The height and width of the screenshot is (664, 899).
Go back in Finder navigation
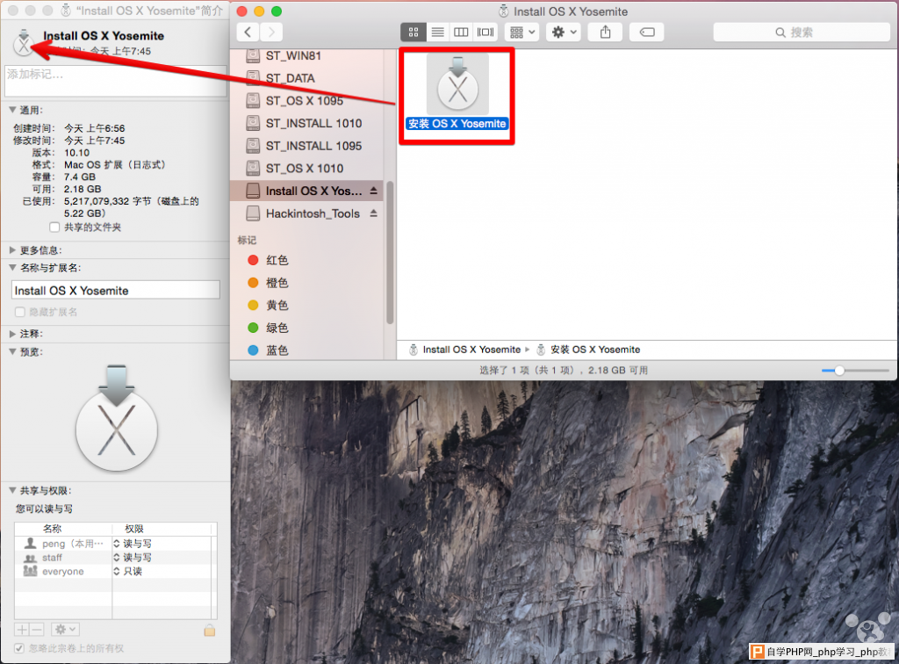click(248, 32)
